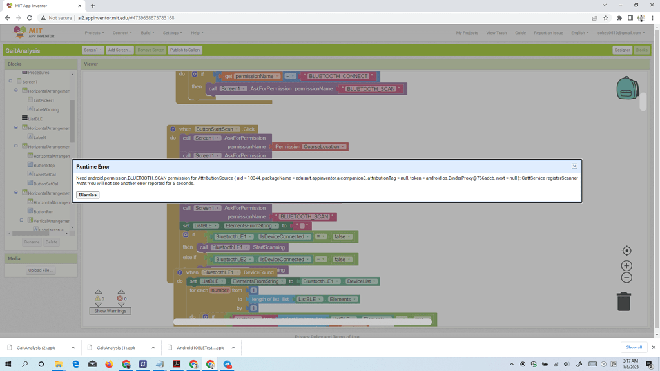Open the Chrome extensions puzzle icon
The image size is (660, 371).
[619, 18]
